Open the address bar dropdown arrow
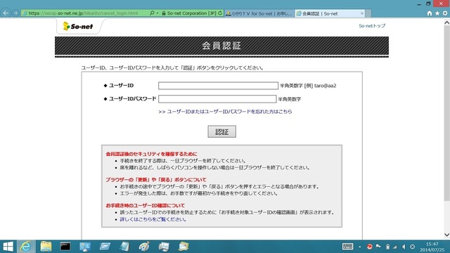This screenshot has height=253, width=450. pyautogui.click(x=157, y=13)
